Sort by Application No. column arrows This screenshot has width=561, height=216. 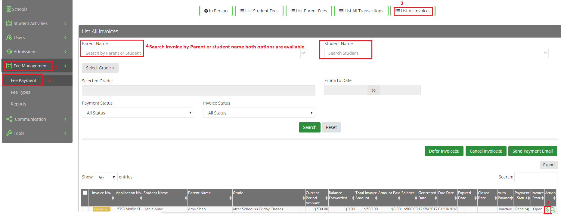click(141, 198)
